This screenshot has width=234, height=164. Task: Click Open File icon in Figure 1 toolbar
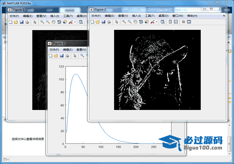(x=16, y=22)
